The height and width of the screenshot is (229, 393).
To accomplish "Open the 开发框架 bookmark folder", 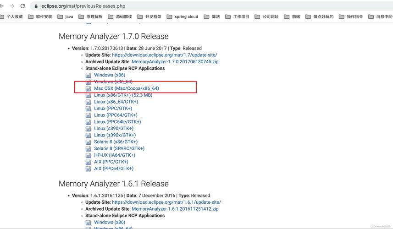I will click(x=149, y=16).
